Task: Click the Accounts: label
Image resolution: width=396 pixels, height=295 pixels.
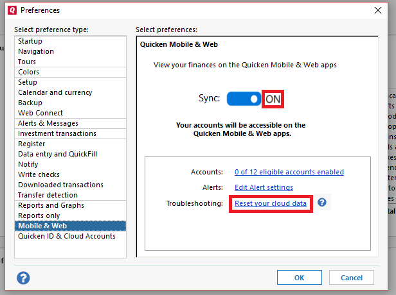Action: (x=207, y=172)
